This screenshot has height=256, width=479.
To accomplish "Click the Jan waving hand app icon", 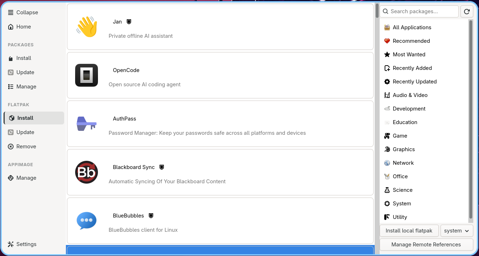I will pyautogui.click(x=87, y=27).
